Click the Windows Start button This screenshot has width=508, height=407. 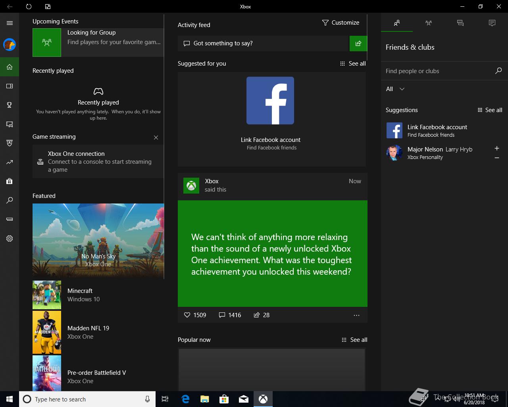(10, 399)
